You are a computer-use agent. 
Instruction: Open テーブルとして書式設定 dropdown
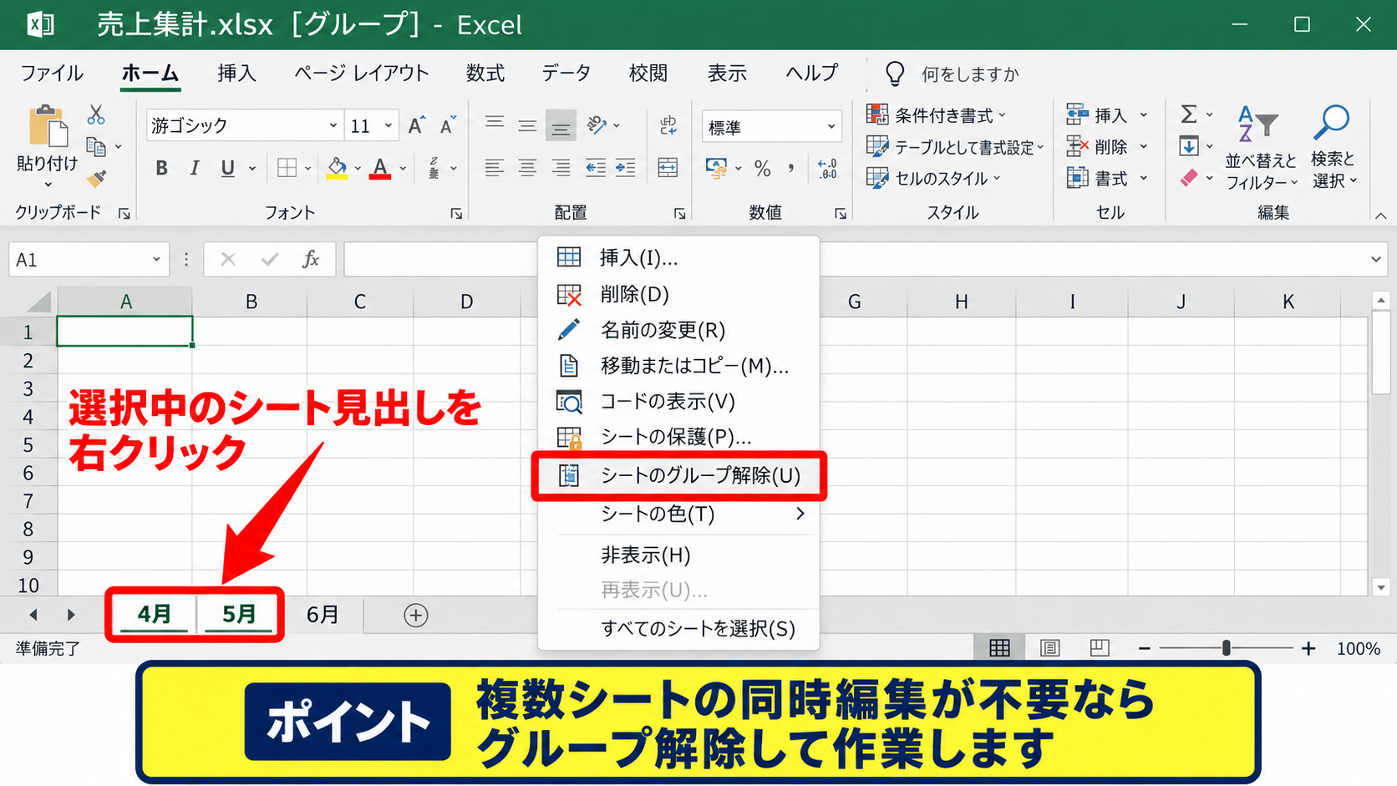[956, 147]
